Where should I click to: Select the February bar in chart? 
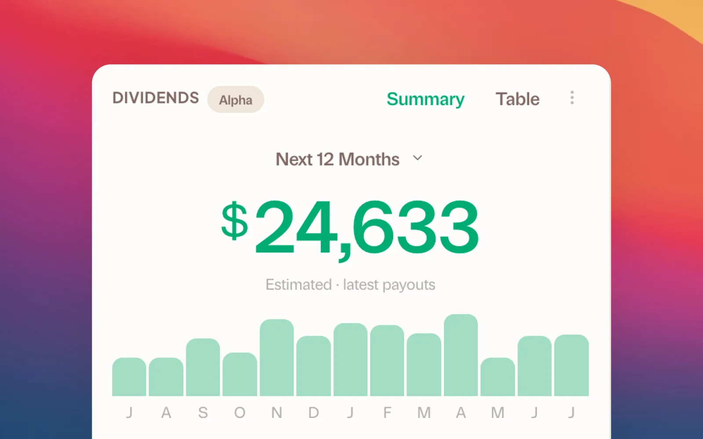tap(387, 360)
